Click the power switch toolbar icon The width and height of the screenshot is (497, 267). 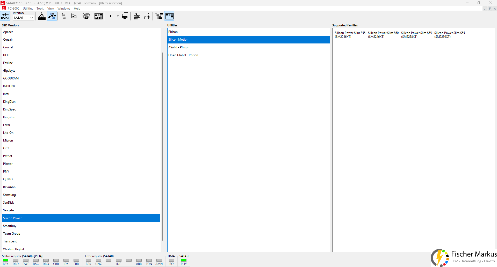[147, 16]
